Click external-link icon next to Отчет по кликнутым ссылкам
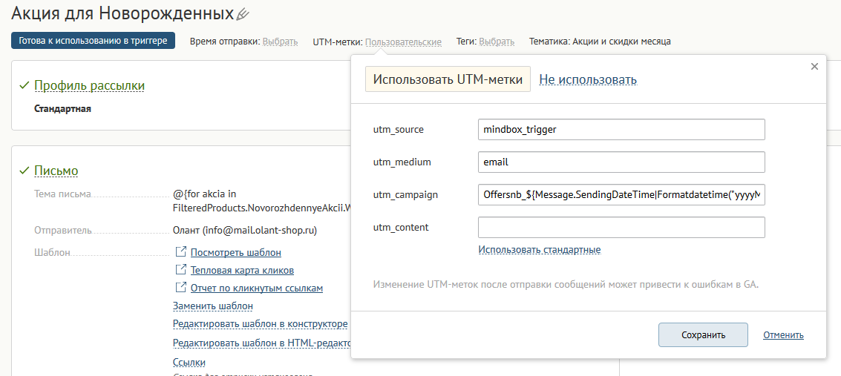Image resolution: width=841 pixels, height=376 pixels. point(181,288)
